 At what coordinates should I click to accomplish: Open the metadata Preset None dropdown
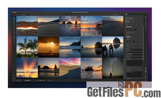point(131,42)
